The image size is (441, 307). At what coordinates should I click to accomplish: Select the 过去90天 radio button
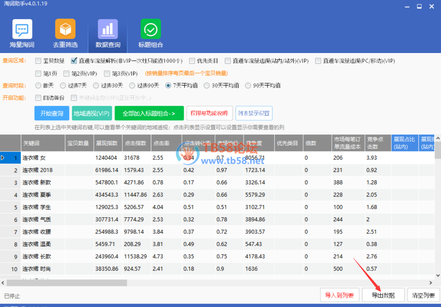pyautogui.click(x=132, y=86)
